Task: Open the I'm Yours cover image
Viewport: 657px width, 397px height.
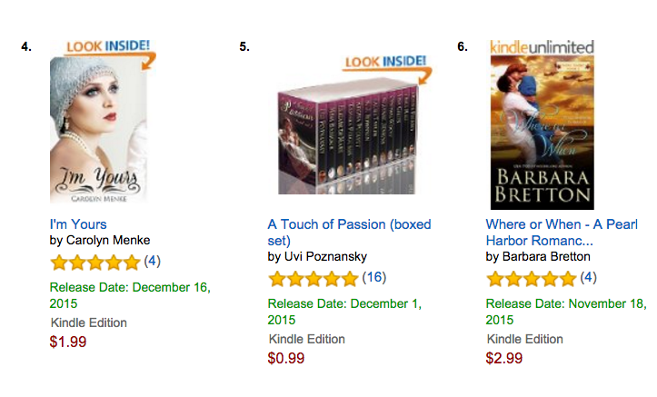Action: click(98, 130)
